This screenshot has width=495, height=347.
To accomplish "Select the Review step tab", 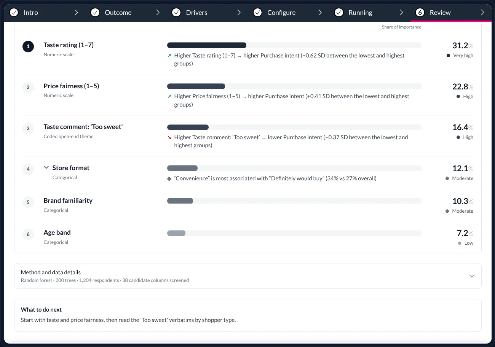I will point(451,13).
